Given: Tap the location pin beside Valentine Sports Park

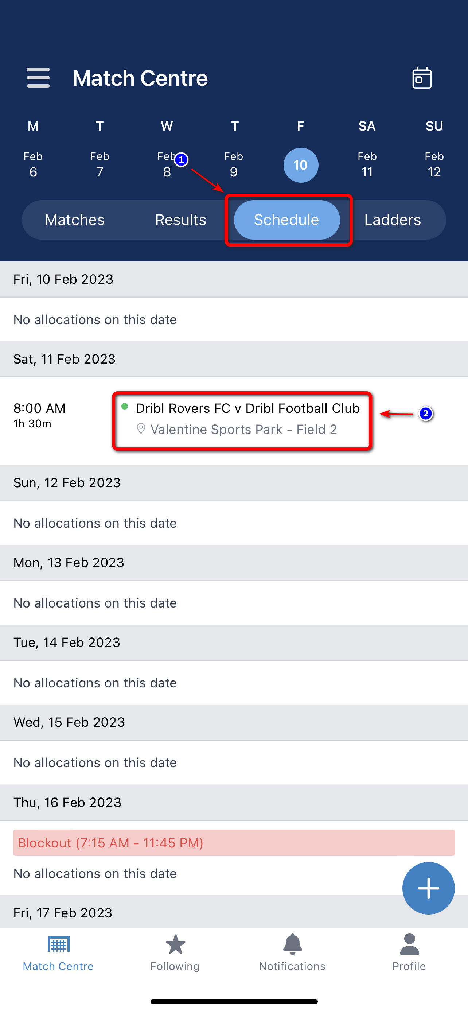Looking at the screenshot, I should [x=141, y=428].
